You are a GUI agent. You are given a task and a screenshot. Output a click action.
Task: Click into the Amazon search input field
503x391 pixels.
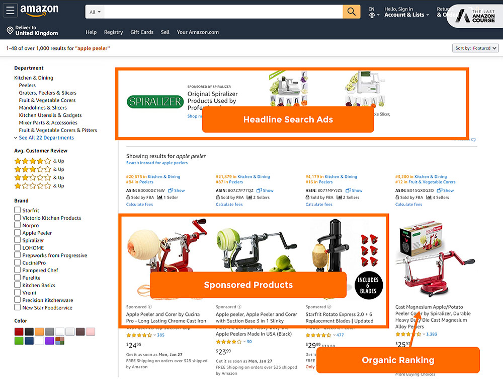pyautogui.click(x=223, y=12)
